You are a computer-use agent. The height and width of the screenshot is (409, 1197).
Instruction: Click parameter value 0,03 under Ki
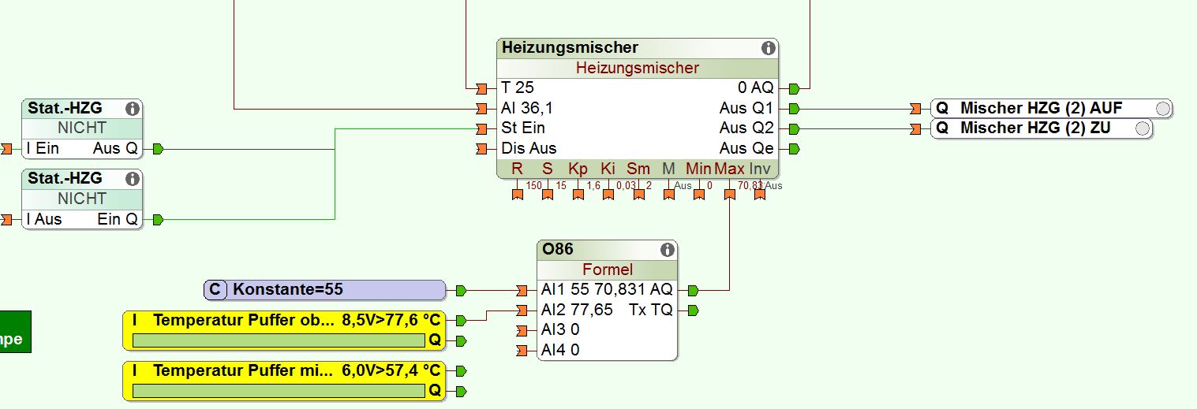[625, 186]
